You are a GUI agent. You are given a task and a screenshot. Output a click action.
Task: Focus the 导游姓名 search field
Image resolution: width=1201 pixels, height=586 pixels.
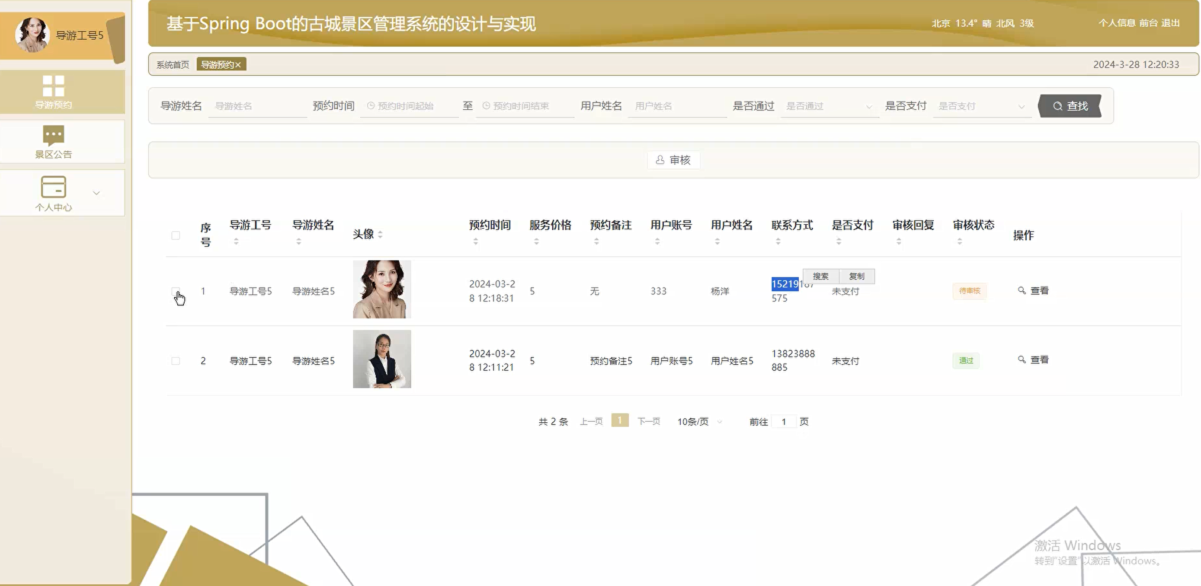[257, 106]
